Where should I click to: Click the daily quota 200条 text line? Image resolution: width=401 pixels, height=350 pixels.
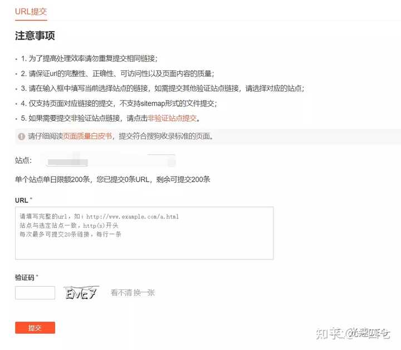click(113, 179)
